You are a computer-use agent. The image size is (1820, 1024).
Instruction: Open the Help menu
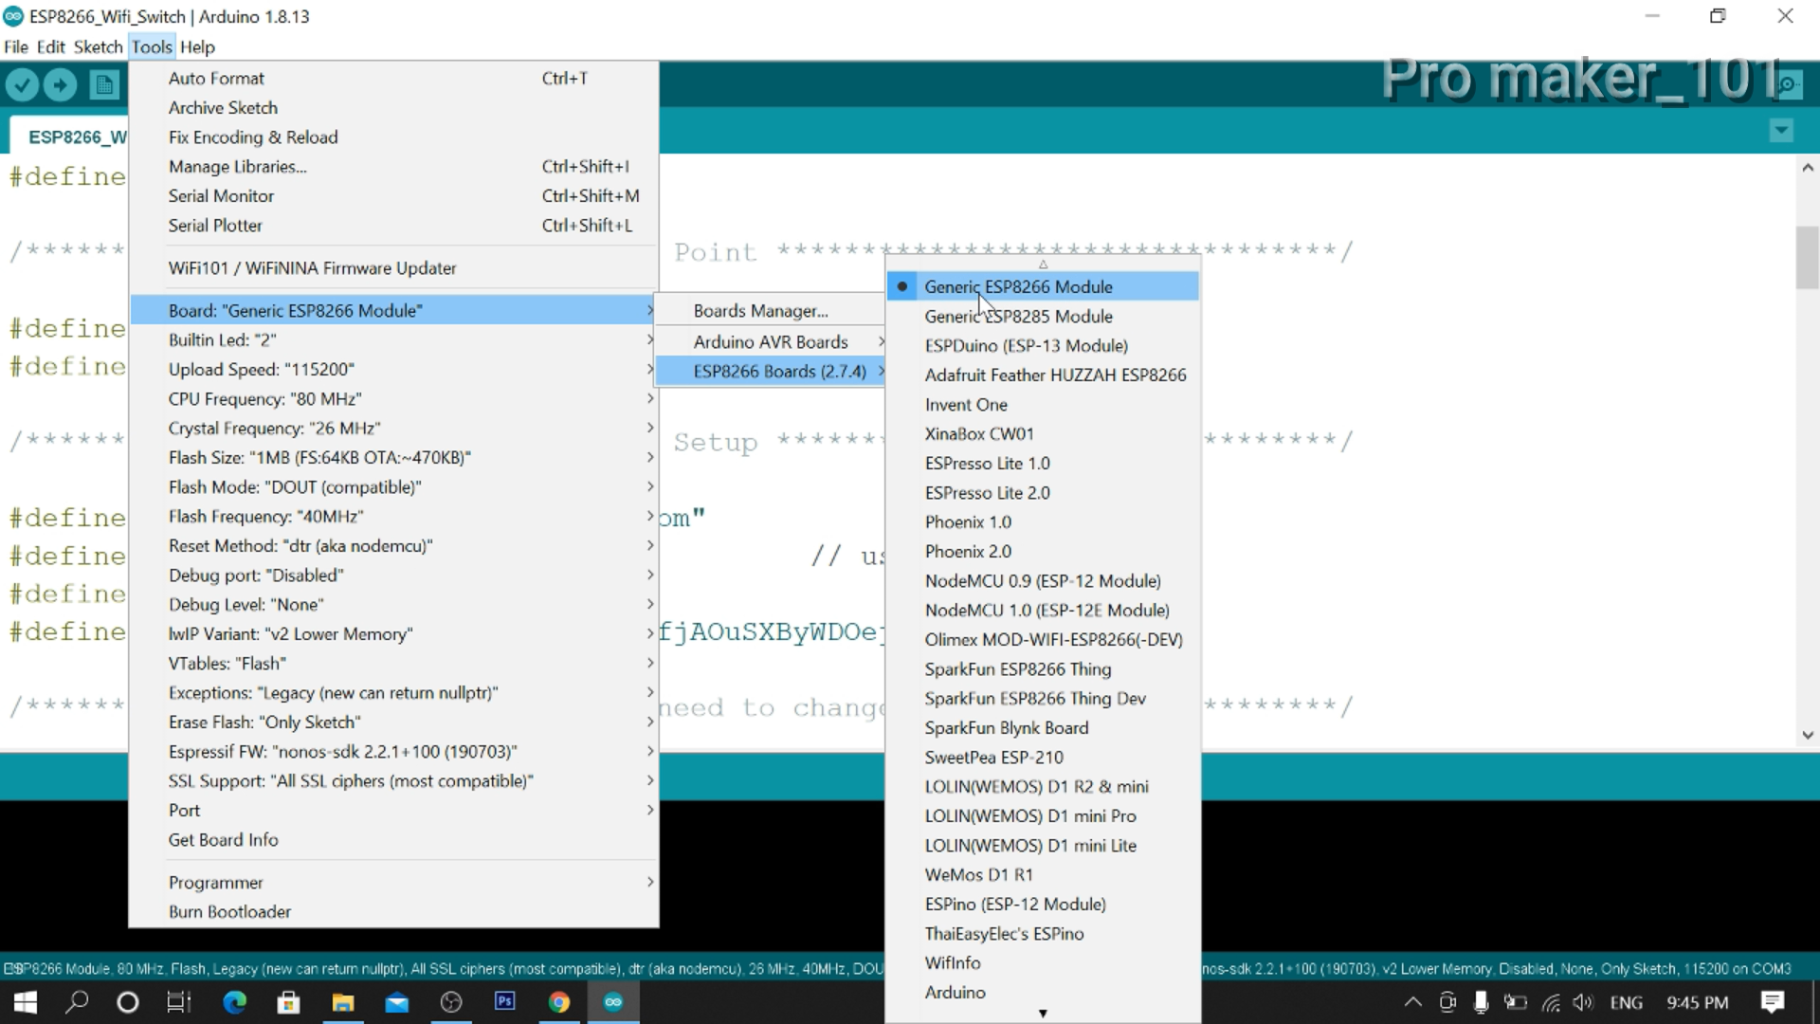pyautogui.click(x=197, y=46)
